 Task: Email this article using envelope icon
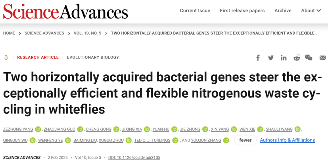322,58
